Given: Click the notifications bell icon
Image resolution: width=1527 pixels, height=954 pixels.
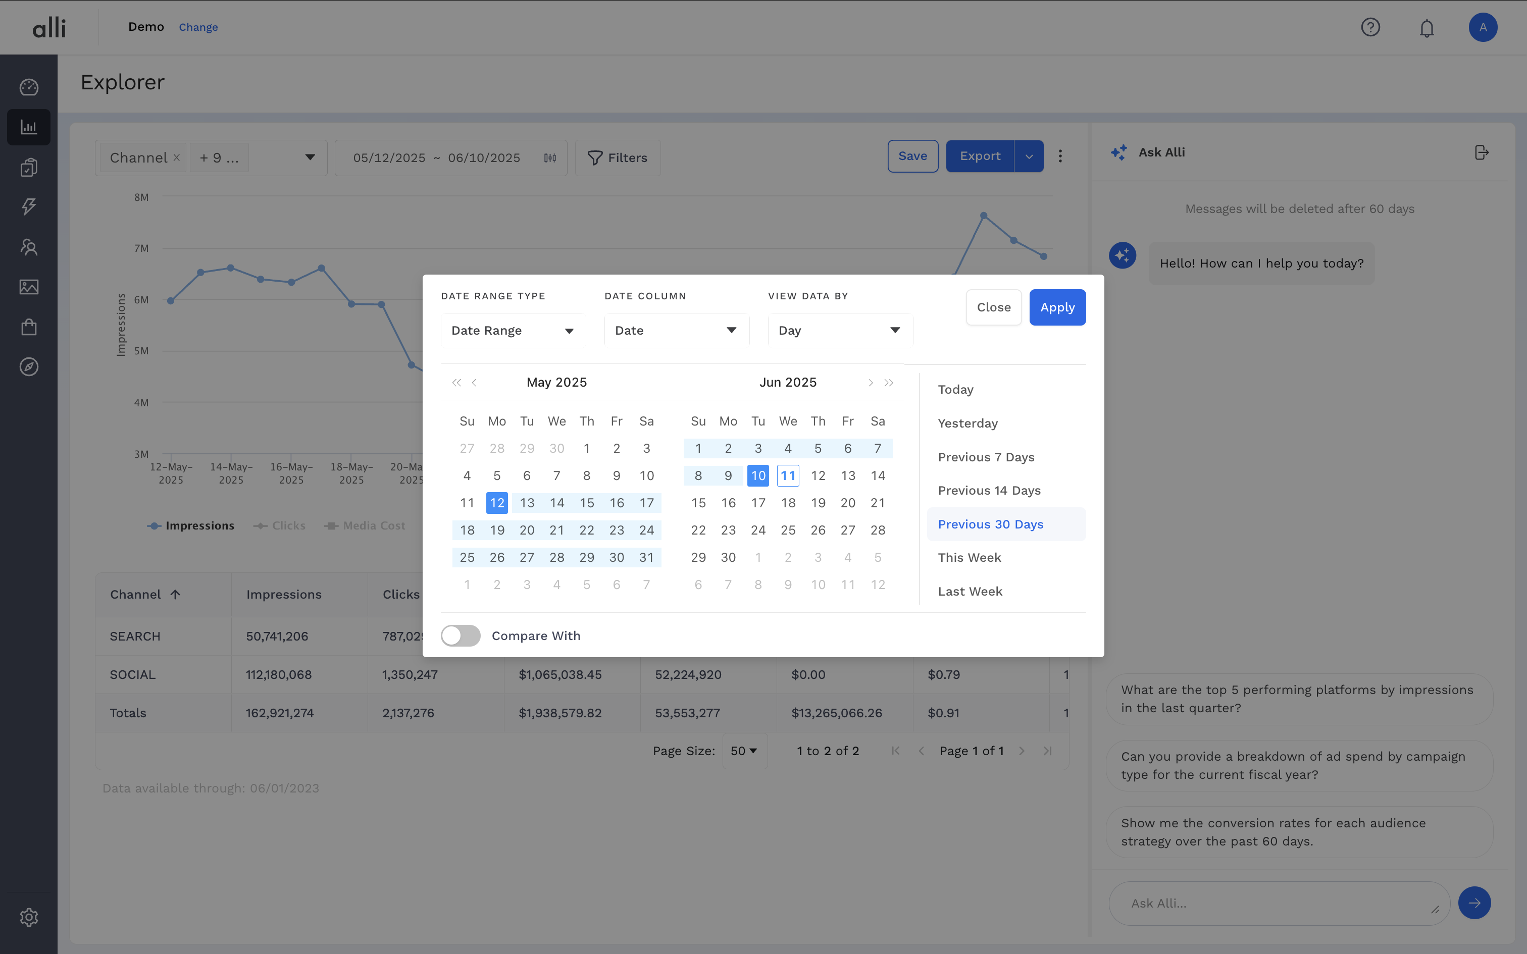Looking at the screenshot, I should click(1427, 28).
